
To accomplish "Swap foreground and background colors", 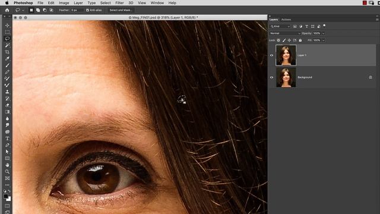I will (9, 191).
